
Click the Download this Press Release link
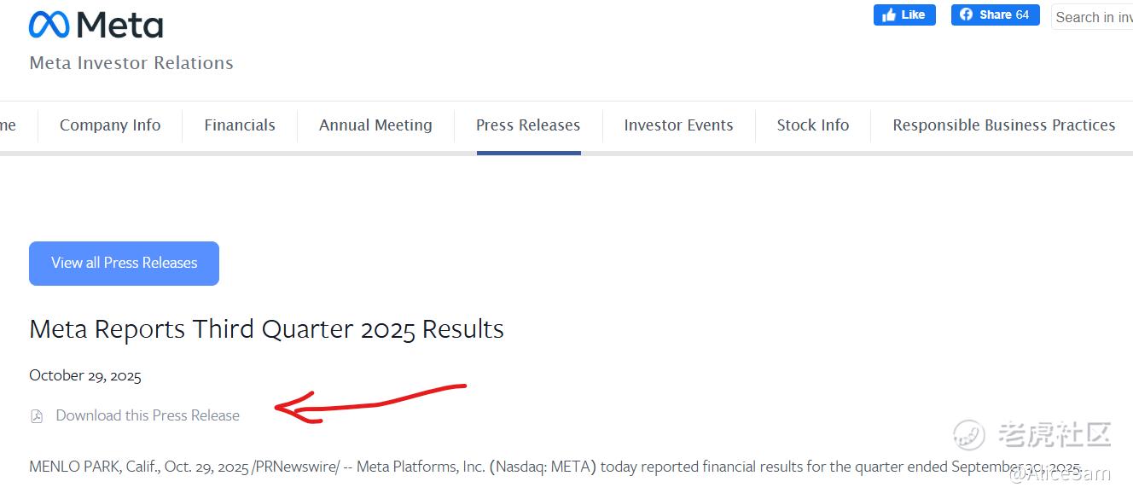148,415
